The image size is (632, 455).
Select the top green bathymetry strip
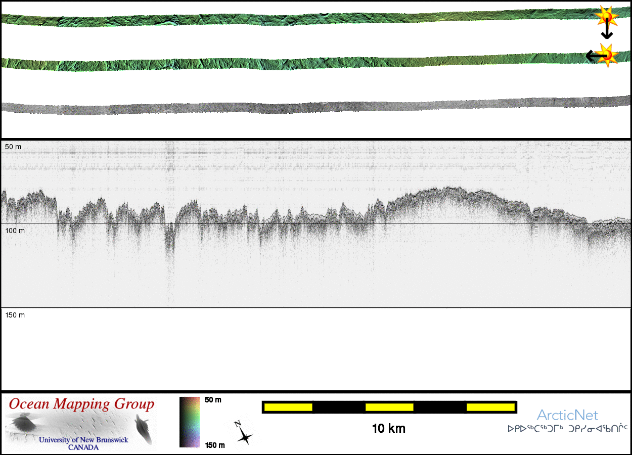point(303,18)
